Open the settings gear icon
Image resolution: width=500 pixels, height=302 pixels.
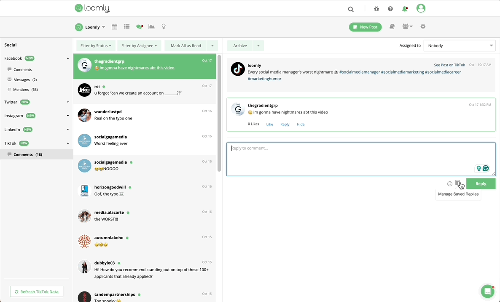pos(423,26)
